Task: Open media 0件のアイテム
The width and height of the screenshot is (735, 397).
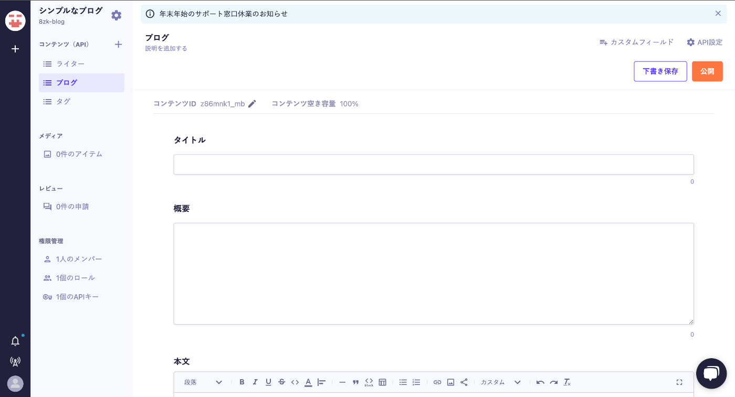Action: point(81,154)
